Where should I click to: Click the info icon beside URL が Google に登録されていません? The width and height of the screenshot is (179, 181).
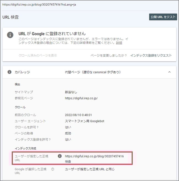click(x=10, y=35)
